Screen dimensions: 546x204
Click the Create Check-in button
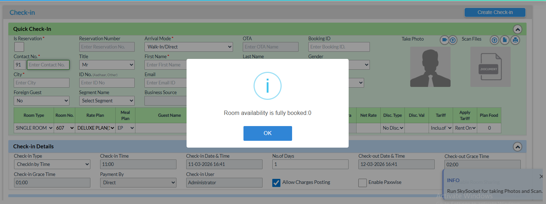pyautogui.click(x=495, y=12)
